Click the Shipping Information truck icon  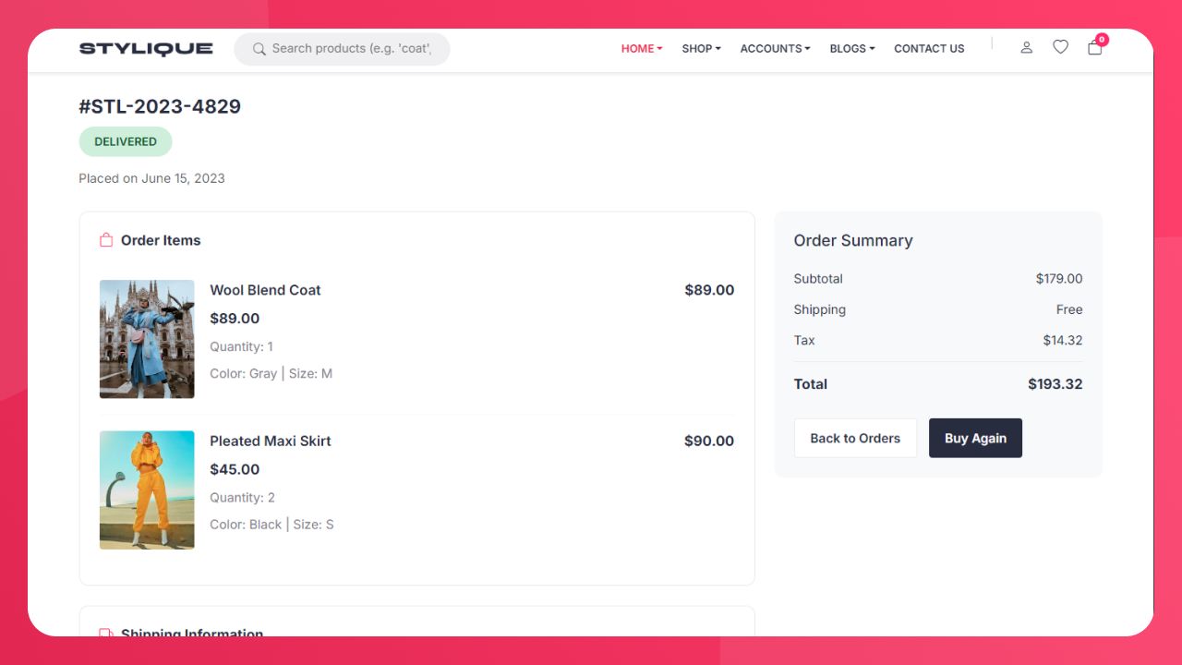click(x=106, y=633)
